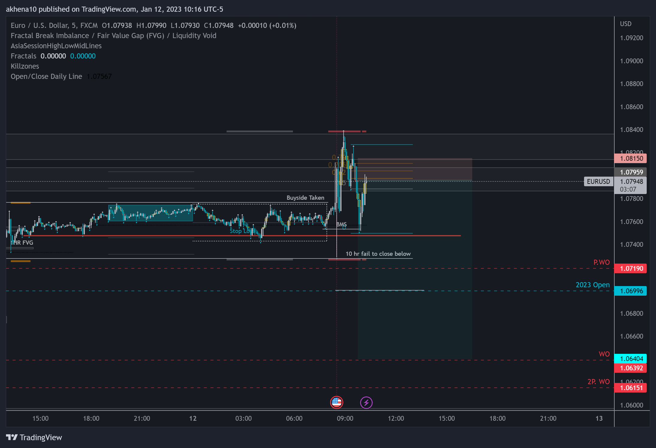
Task: Click the US economic event flag icon
Action: (336, 402)
